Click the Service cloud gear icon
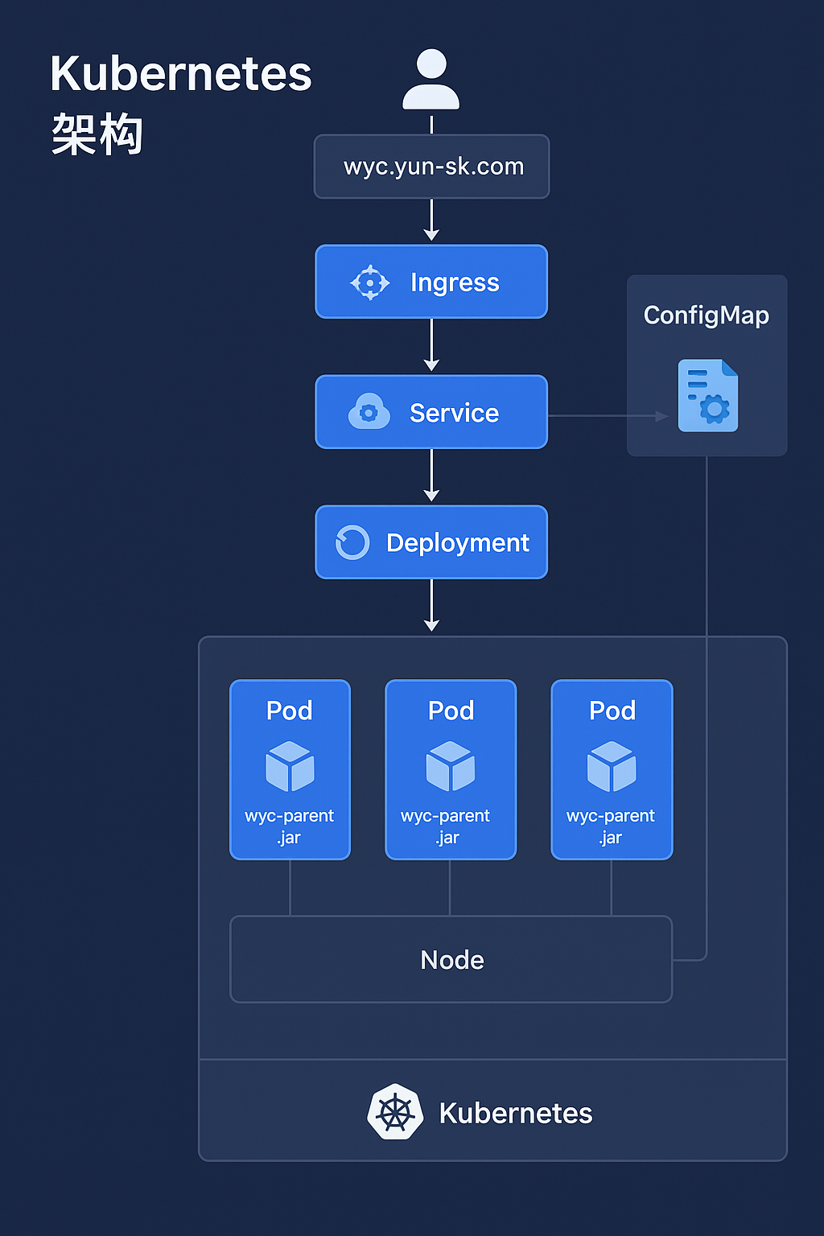Screen dimensions: 824x1236 click(369, 412)
